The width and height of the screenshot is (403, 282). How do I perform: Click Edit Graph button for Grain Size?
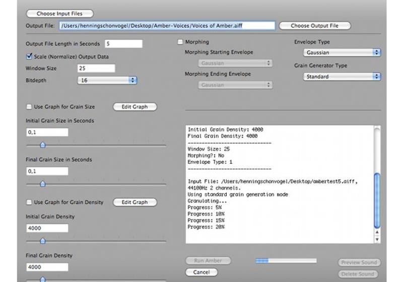pos(135,107)
